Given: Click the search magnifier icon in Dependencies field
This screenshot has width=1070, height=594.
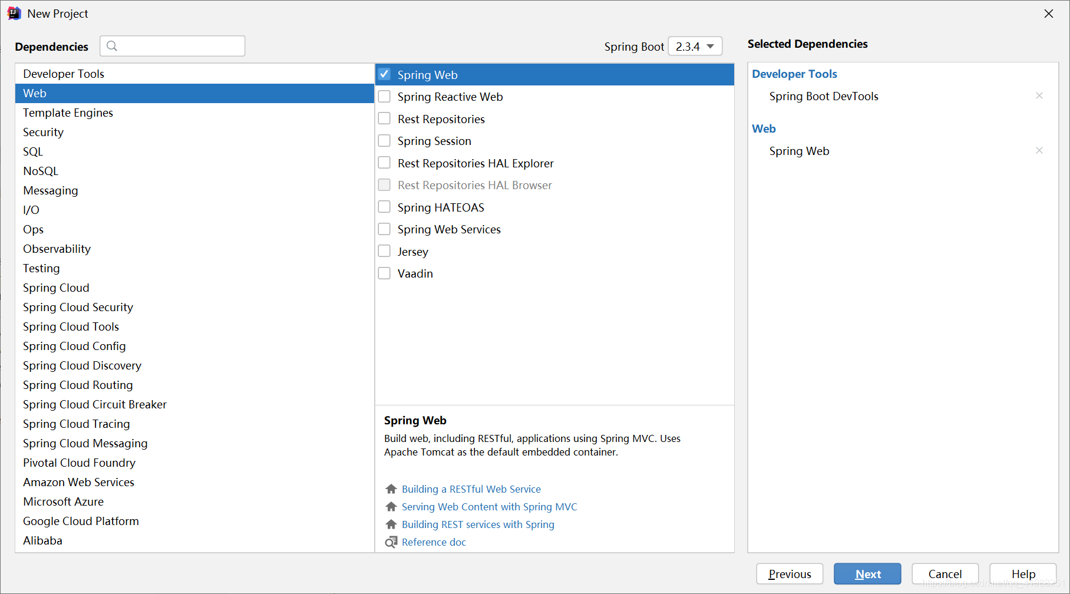Looking at the screenshot, I should click(x=112, y=46).
